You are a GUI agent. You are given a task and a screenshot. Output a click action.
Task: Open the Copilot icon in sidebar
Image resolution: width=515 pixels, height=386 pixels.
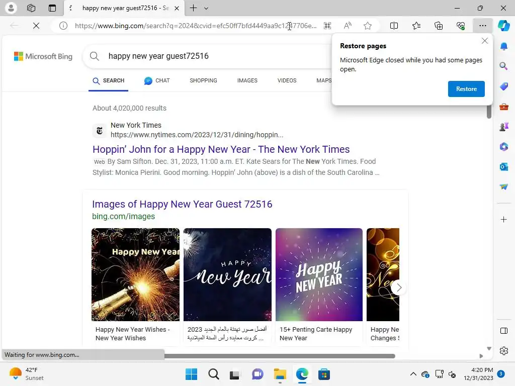coord(503,26)
